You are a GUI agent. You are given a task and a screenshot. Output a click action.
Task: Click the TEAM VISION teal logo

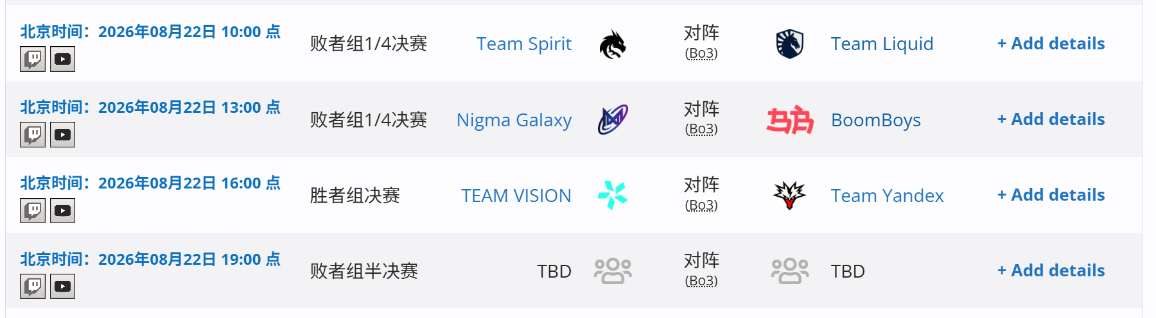click(x=613, y=196)
